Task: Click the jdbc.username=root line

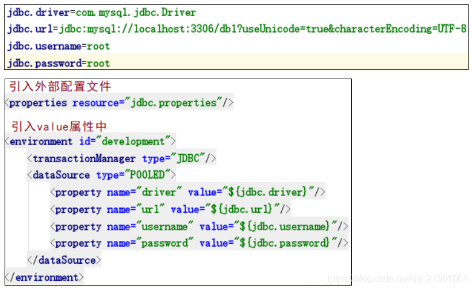Action: (59, 46)
